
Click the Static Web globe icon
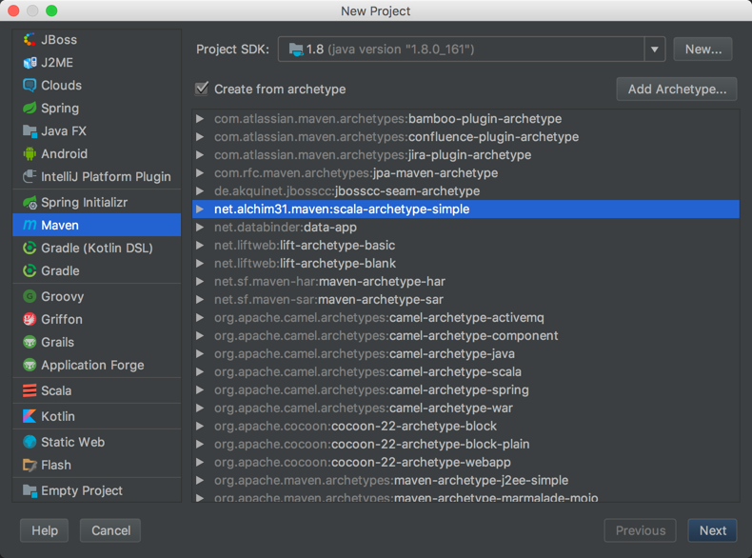[x=30, y=442]
